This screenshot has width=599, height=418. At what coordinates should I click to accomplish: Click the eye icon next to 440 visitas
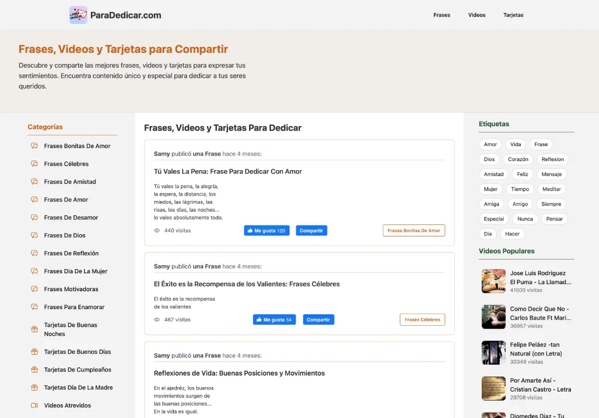(157, 231)
